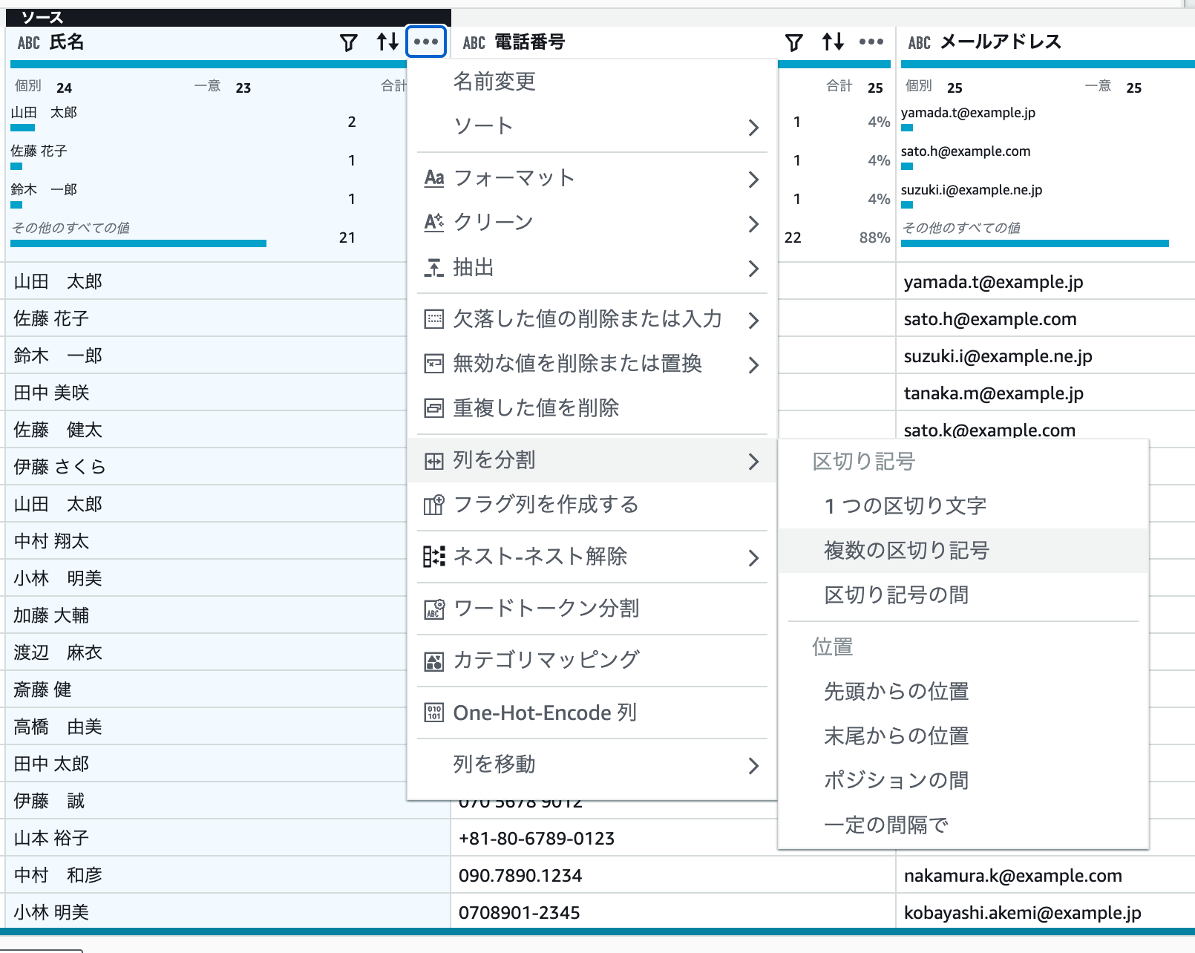This screenshot has height=953, width=1195.
Task: Choose 区切り記号の間 in split submenu
Action: point(963,595)
